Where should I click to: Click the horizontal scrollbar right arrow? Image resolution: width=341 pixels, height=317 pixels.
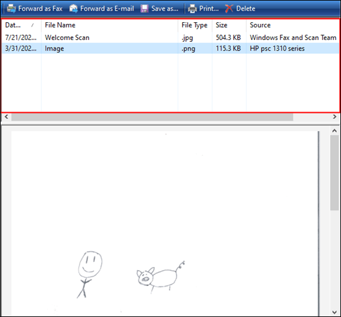pyautogui.click(x=335, y=117)
